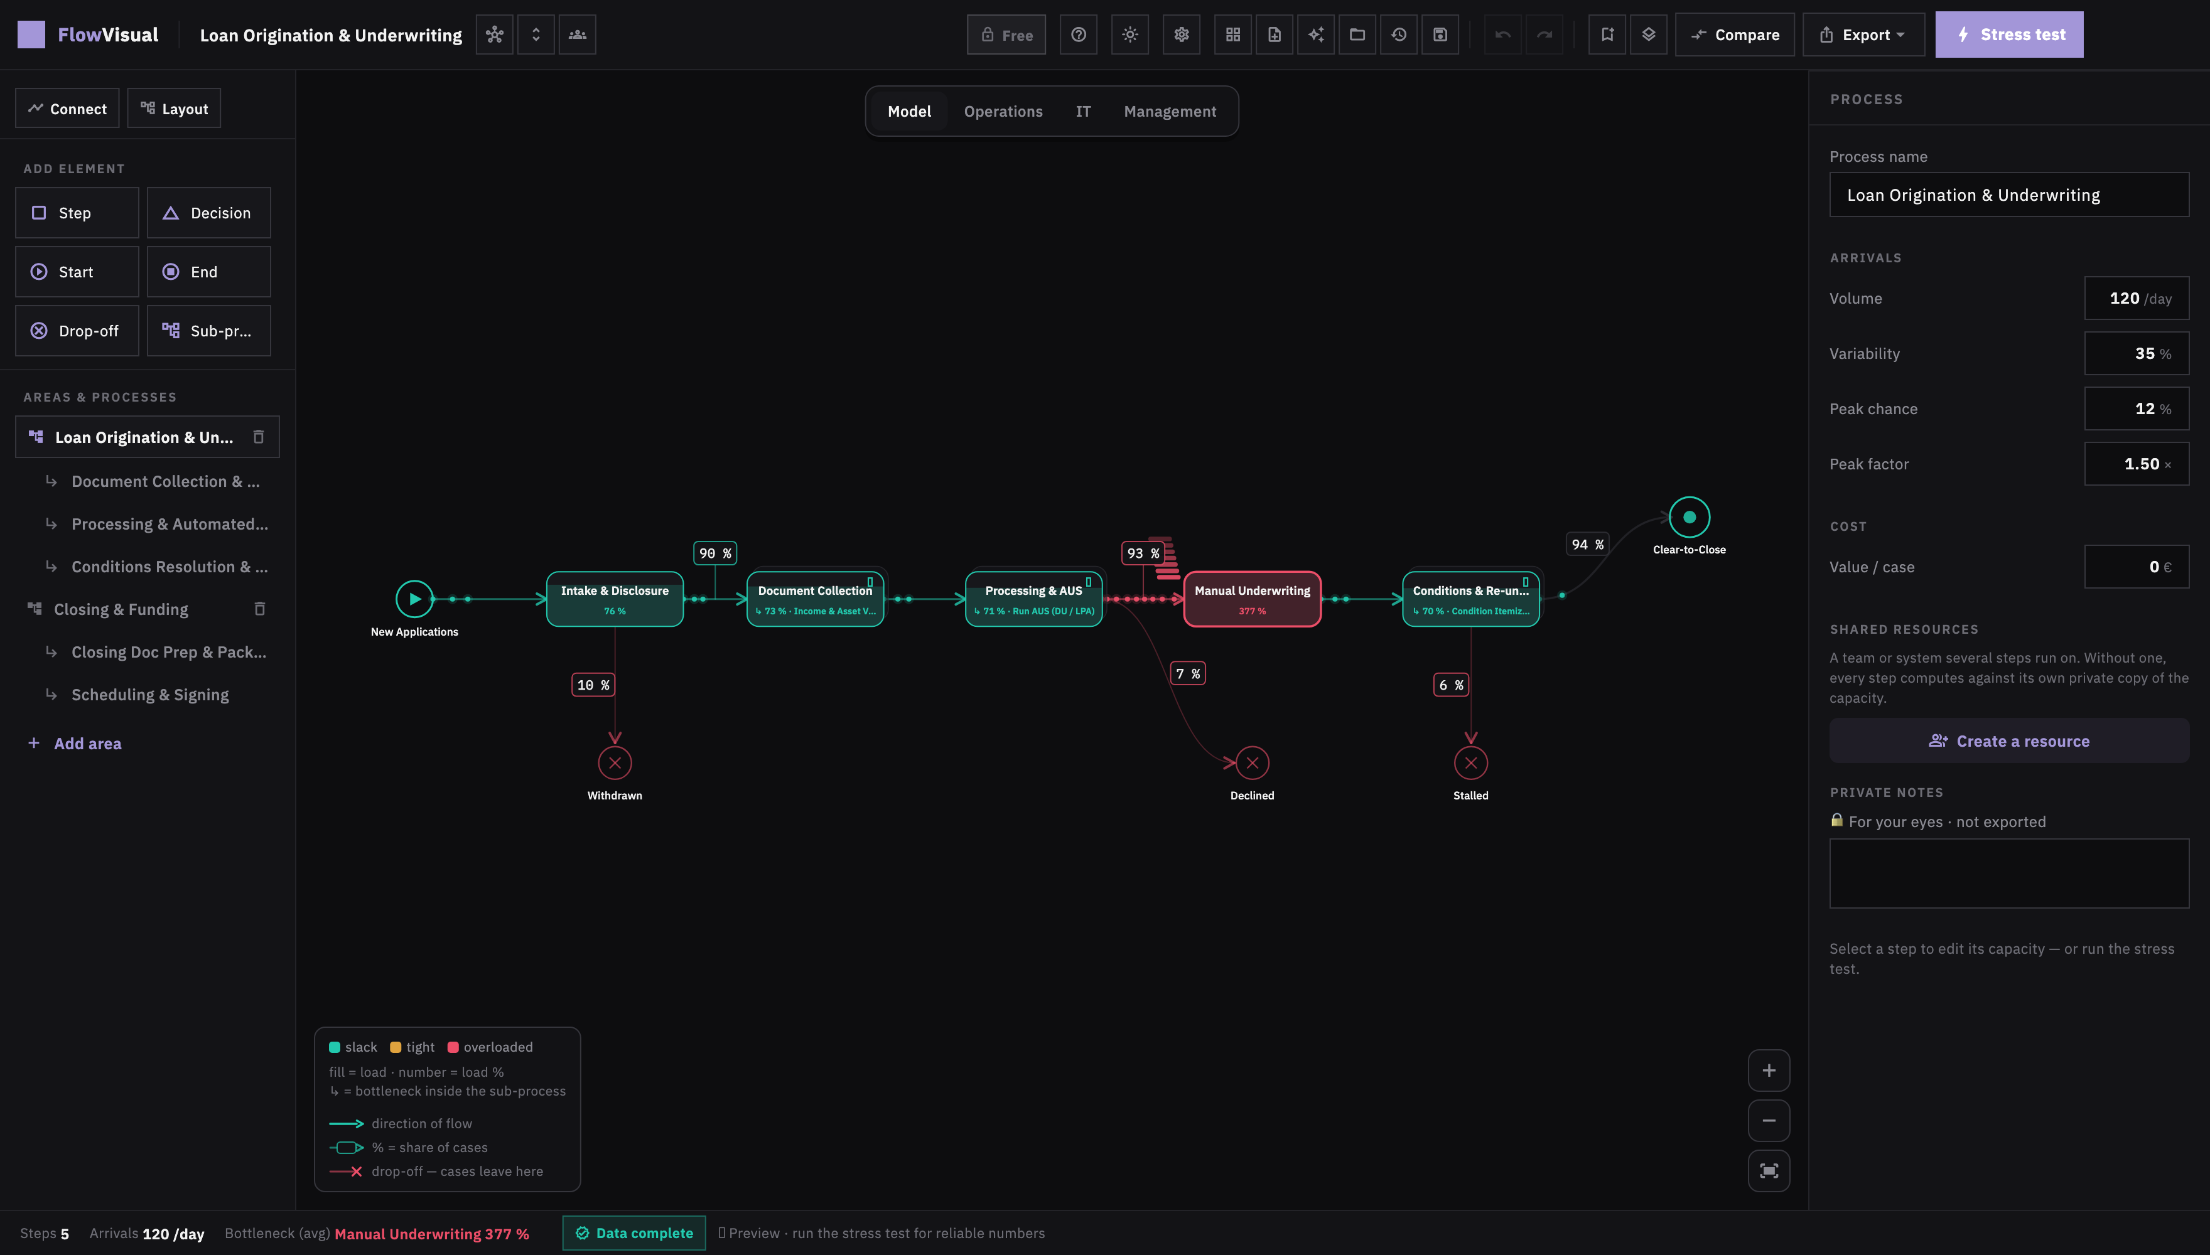2210x1255 pixels.
Task: Select the Manual Underwriting step node
Action: [x=1252, y=599]
